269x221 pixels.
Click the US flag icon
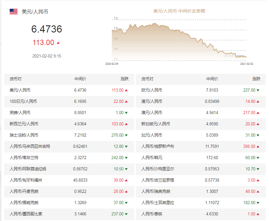pyautogui.click(x=13, y=12)
